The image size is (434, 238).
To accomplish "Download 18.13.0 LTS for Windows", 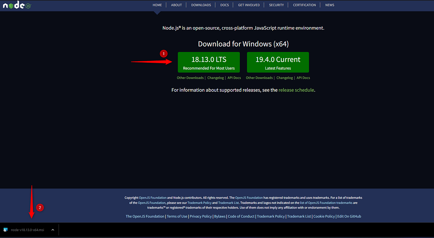I will 209,62.
